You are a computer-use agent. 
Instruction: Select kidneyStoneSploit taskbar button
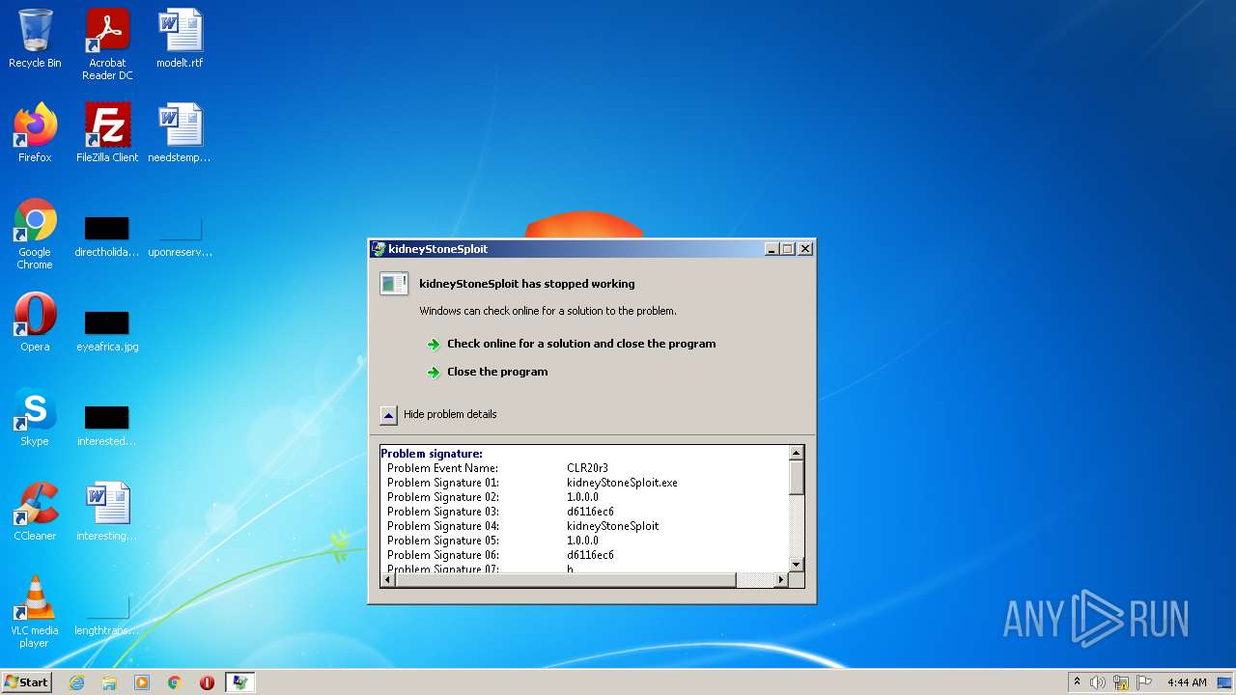pos(239,682)
